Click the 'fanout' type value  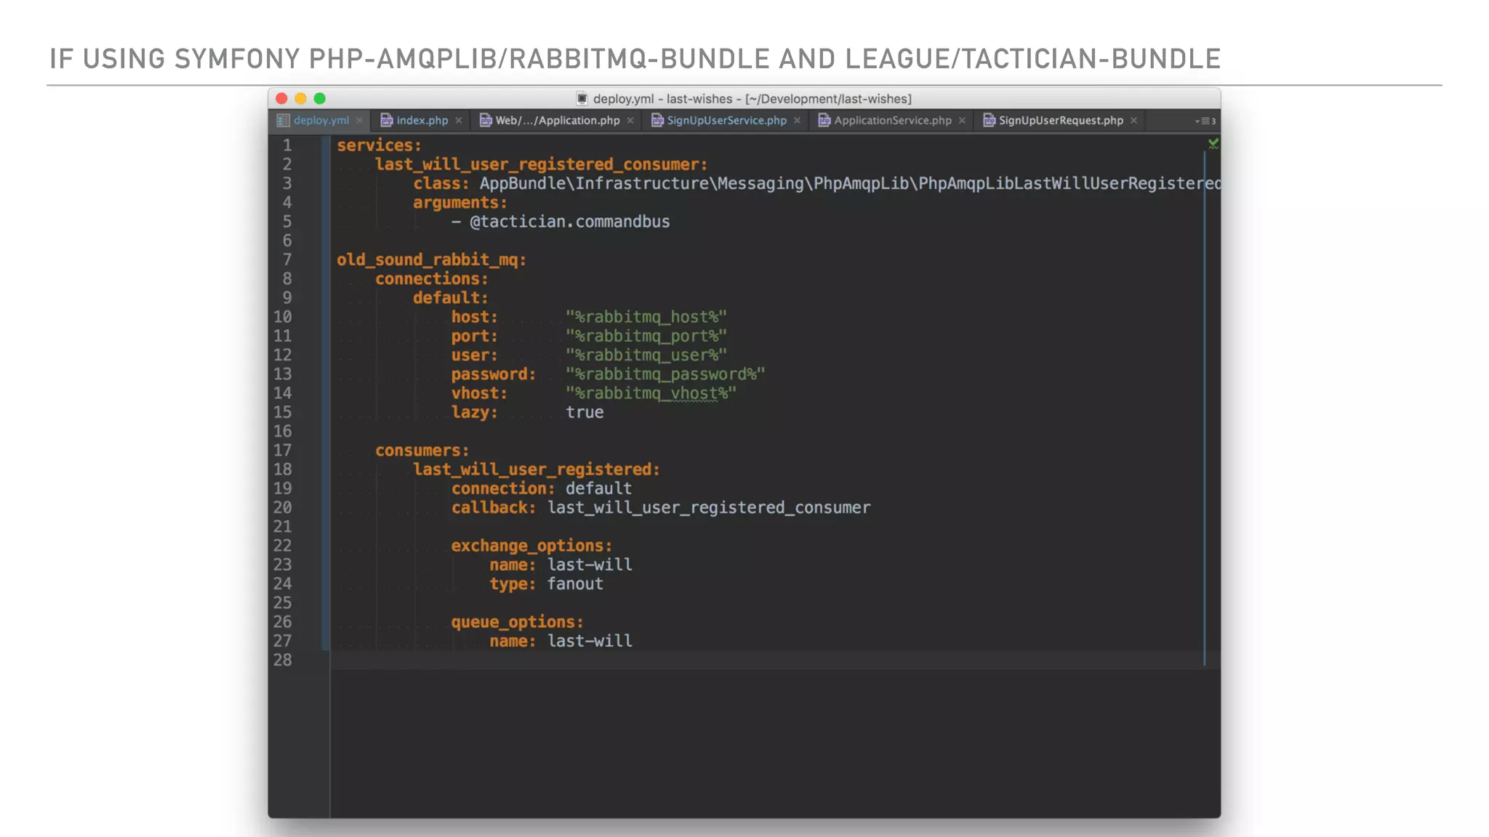[575, 583]
